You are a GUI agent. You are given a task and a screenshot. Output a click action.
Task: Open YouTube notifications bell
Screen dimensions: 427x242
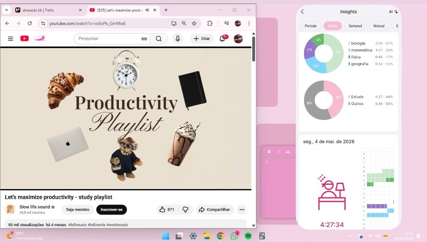[x=223, y=38]
